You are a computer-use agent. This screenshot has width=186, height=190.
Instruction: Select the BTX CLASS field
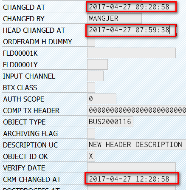tap(91, 88)
